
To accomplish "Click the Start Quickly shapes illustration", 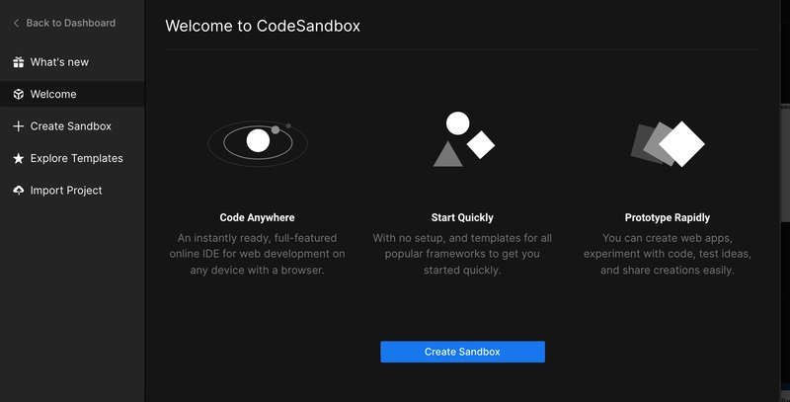I will 463,139.
